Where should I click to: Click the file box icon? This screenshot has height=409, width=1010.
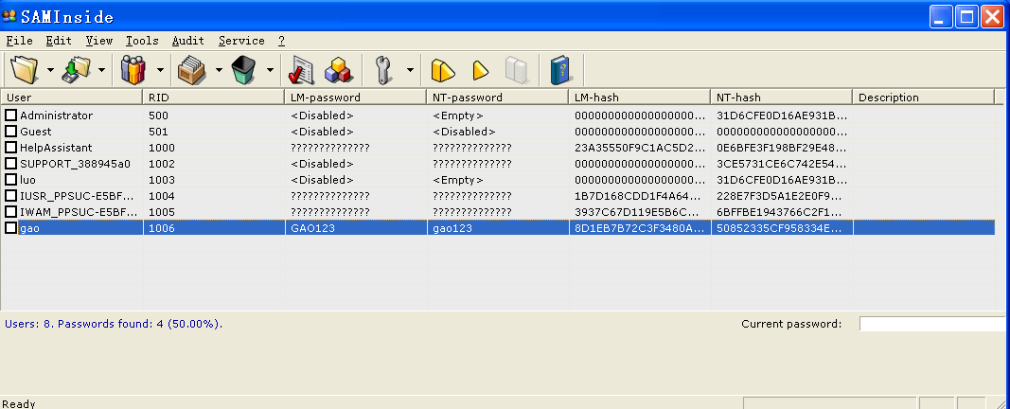pos(191,69)
